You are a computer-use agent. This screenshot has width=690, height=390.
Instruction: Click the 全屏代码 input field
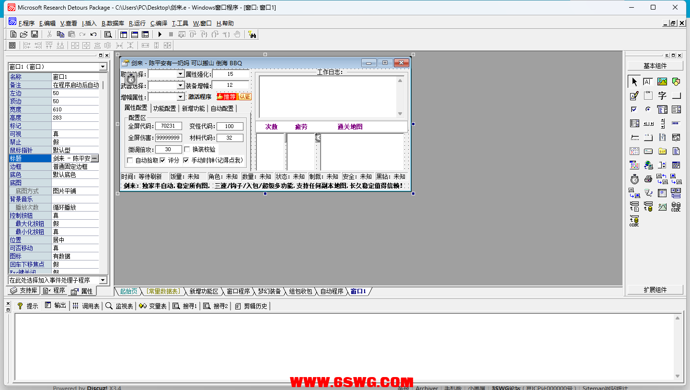click(169, 126)
